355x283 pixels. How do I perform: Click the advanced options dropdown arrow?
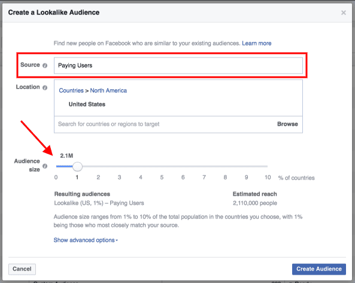(x=117, y=241)
